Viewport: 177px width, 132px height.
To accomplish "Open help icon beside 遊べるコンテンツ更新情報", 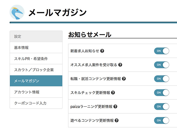I will point(117,120).
